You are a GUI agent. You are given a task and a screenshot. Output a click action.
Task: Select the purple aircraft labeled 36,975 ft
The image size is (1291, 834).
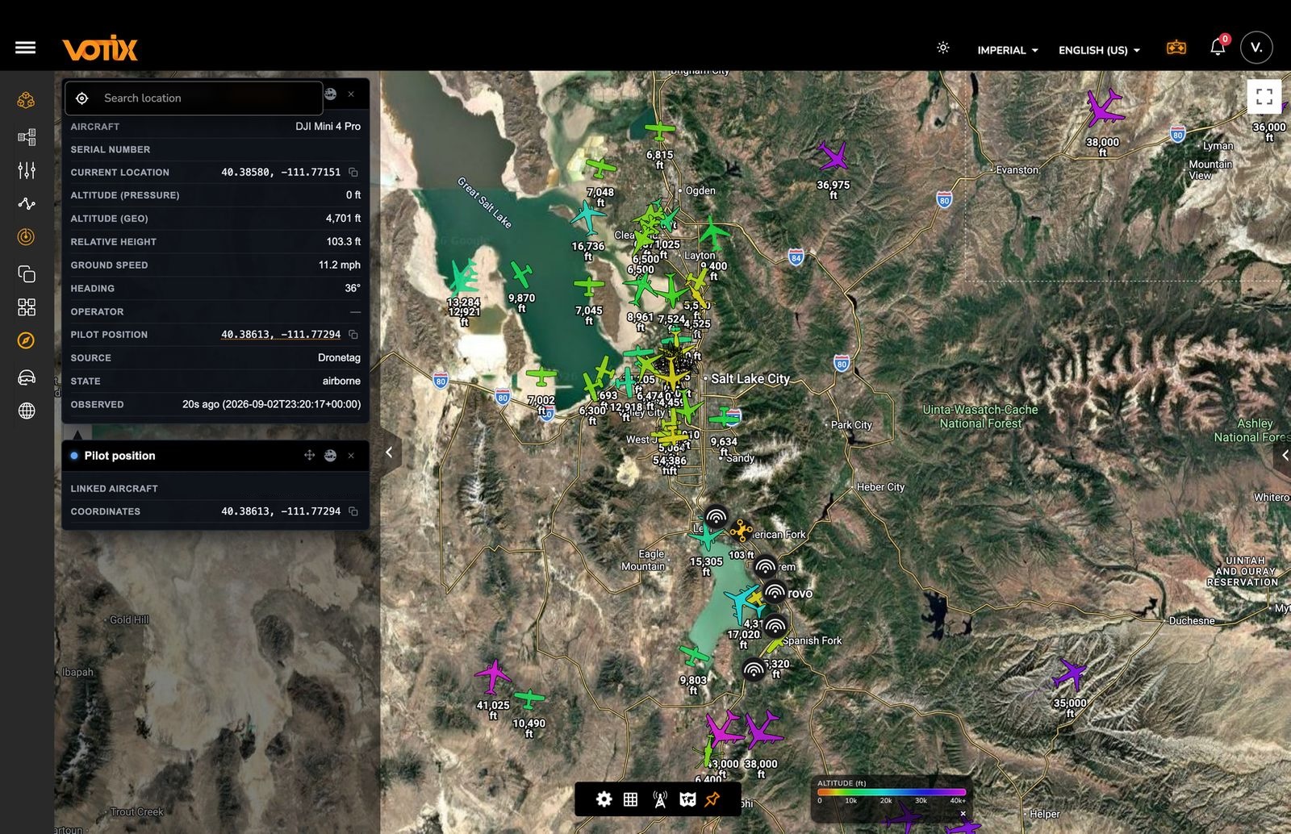832,156
